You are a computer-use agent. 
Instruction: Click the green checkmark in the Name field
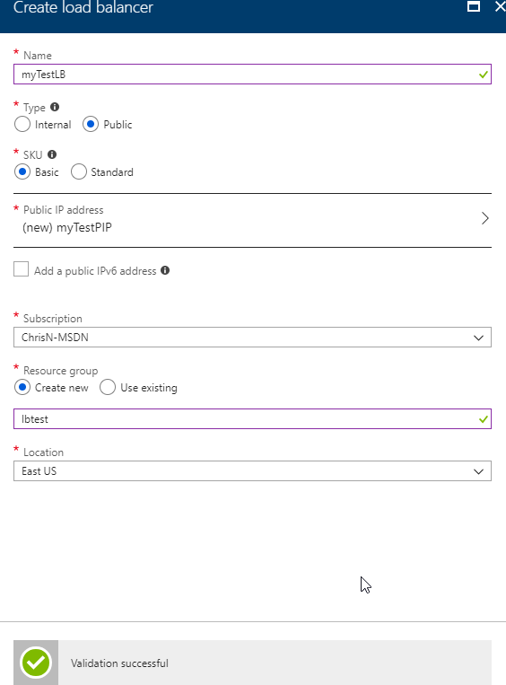tap(483, 75)
